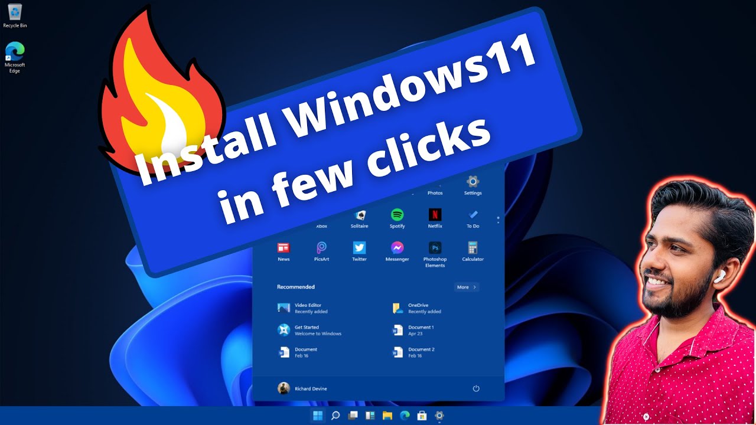Click the Start button on taskbar
Screen dimensions: 756x425
[318, 416]
